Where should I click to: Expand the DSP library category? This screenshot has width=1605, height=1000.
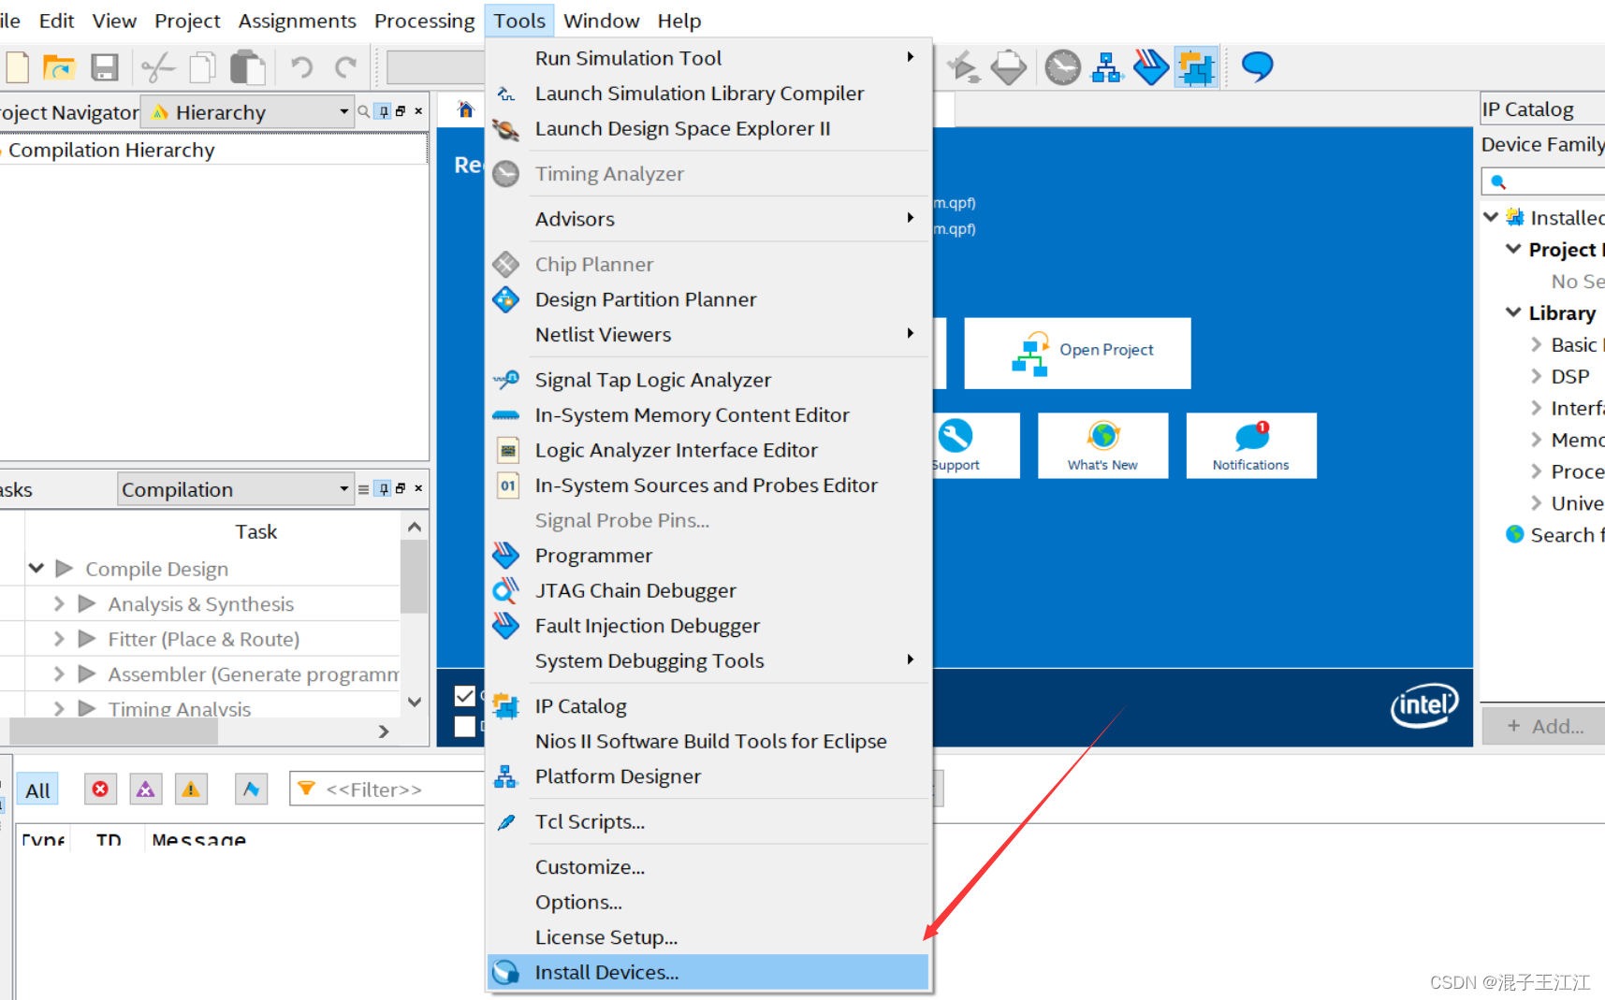point(1536,376)
